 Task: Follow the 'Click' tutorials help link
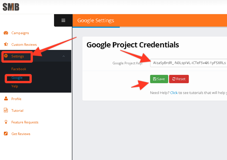[x=174, y=93]
